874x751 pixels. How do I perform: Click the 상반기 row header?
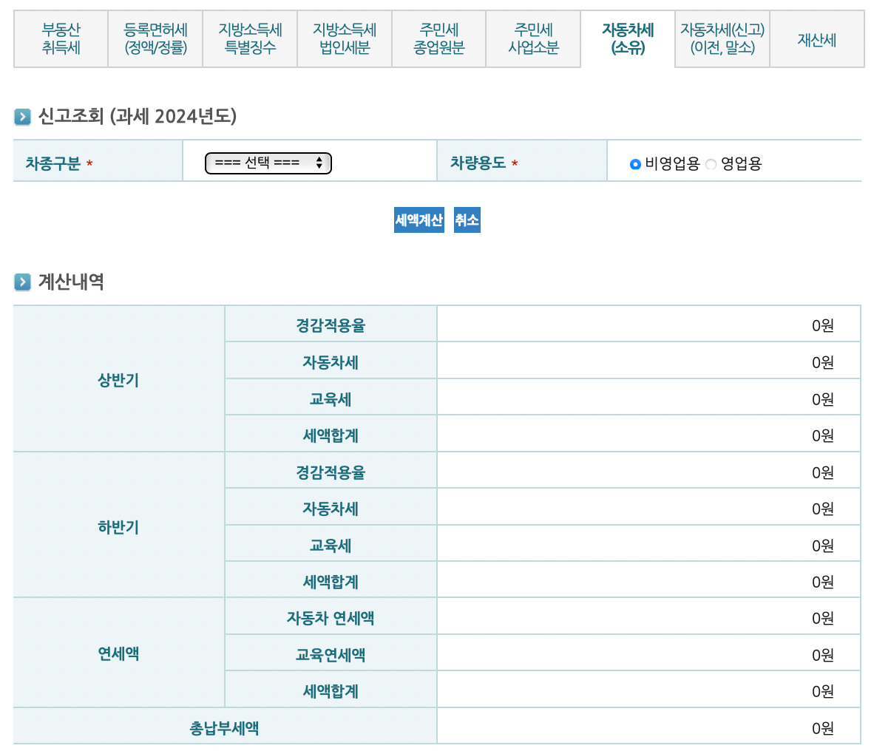coord(119,379)
